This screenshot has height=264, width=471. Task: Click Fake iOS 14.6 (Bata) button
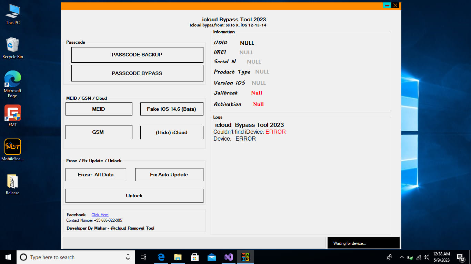pos(172,109)
